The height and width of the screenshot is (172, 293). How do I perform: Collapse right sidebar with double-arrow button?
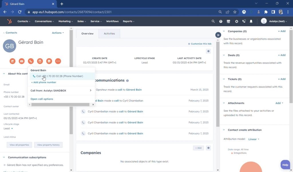click(218, 35)
